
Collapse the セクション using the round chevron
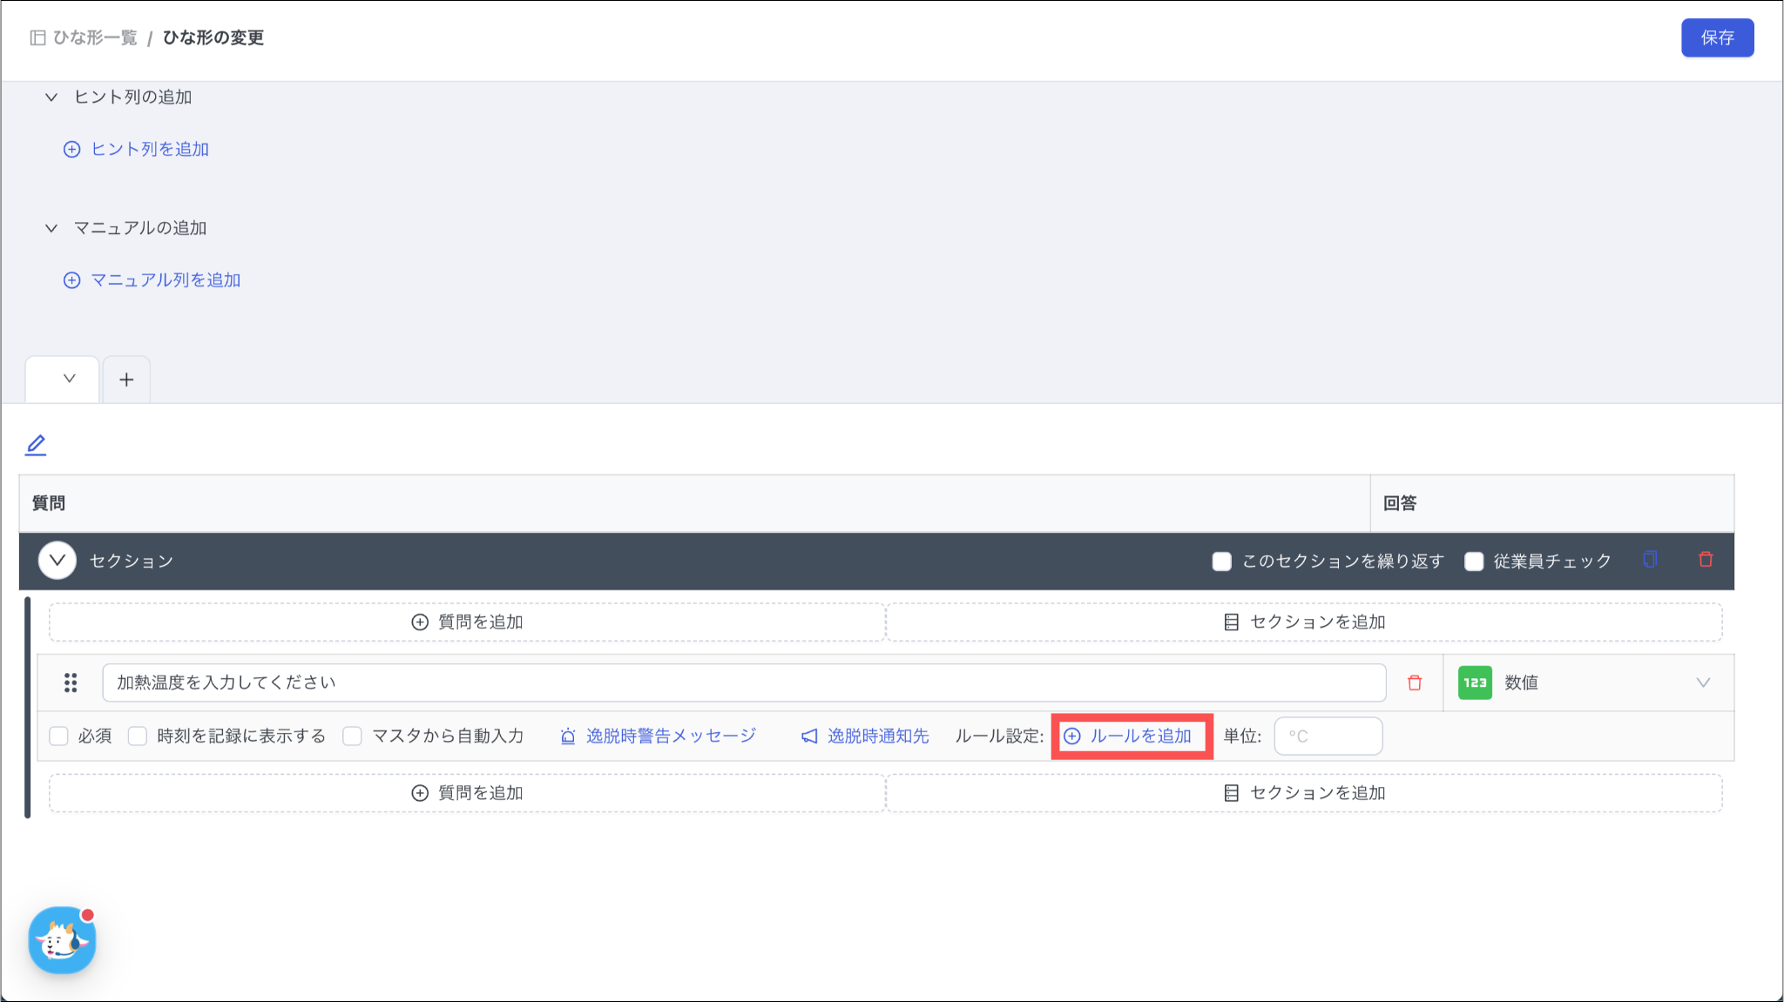tap(57, 561)
